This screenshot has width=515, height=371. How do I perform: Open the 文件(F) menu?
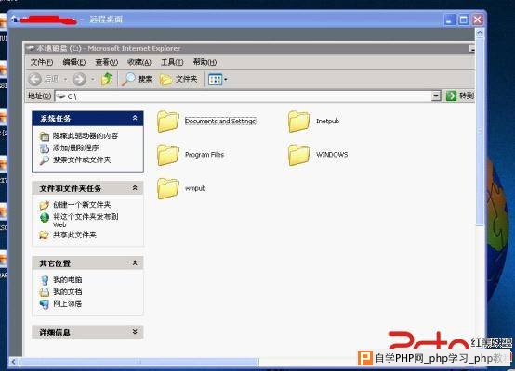tap(42, 62)
